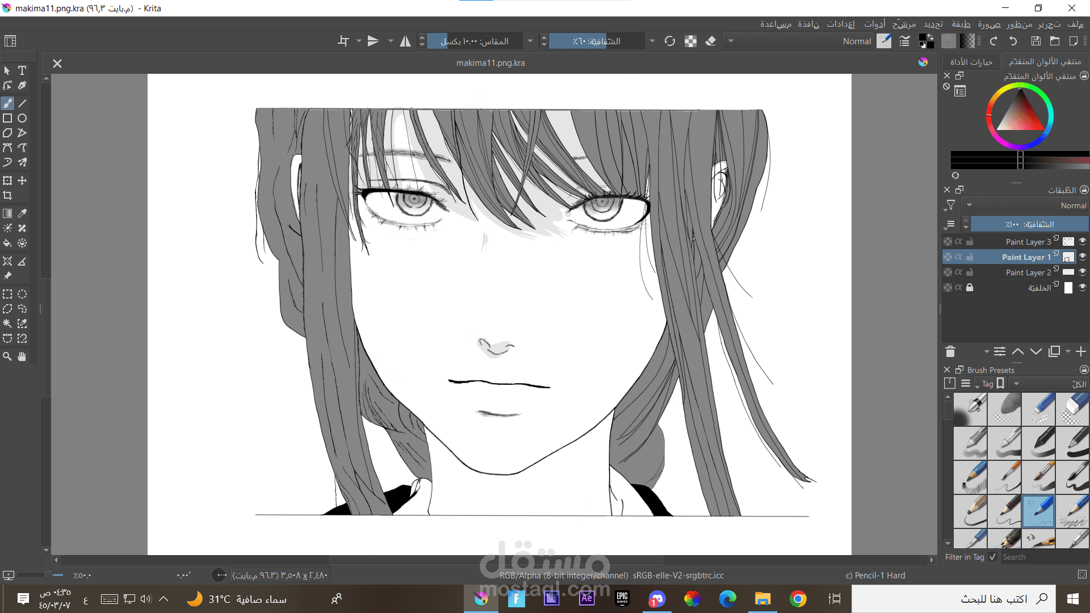Hide the Paint Layer 2 layer
This screenshot has height=613, width=1090.
[1083, 272]
